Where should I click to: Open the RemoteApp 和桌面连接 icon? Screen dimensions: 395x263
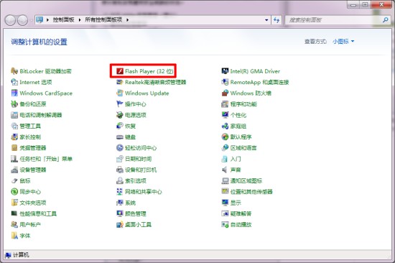tap(225, 82)
